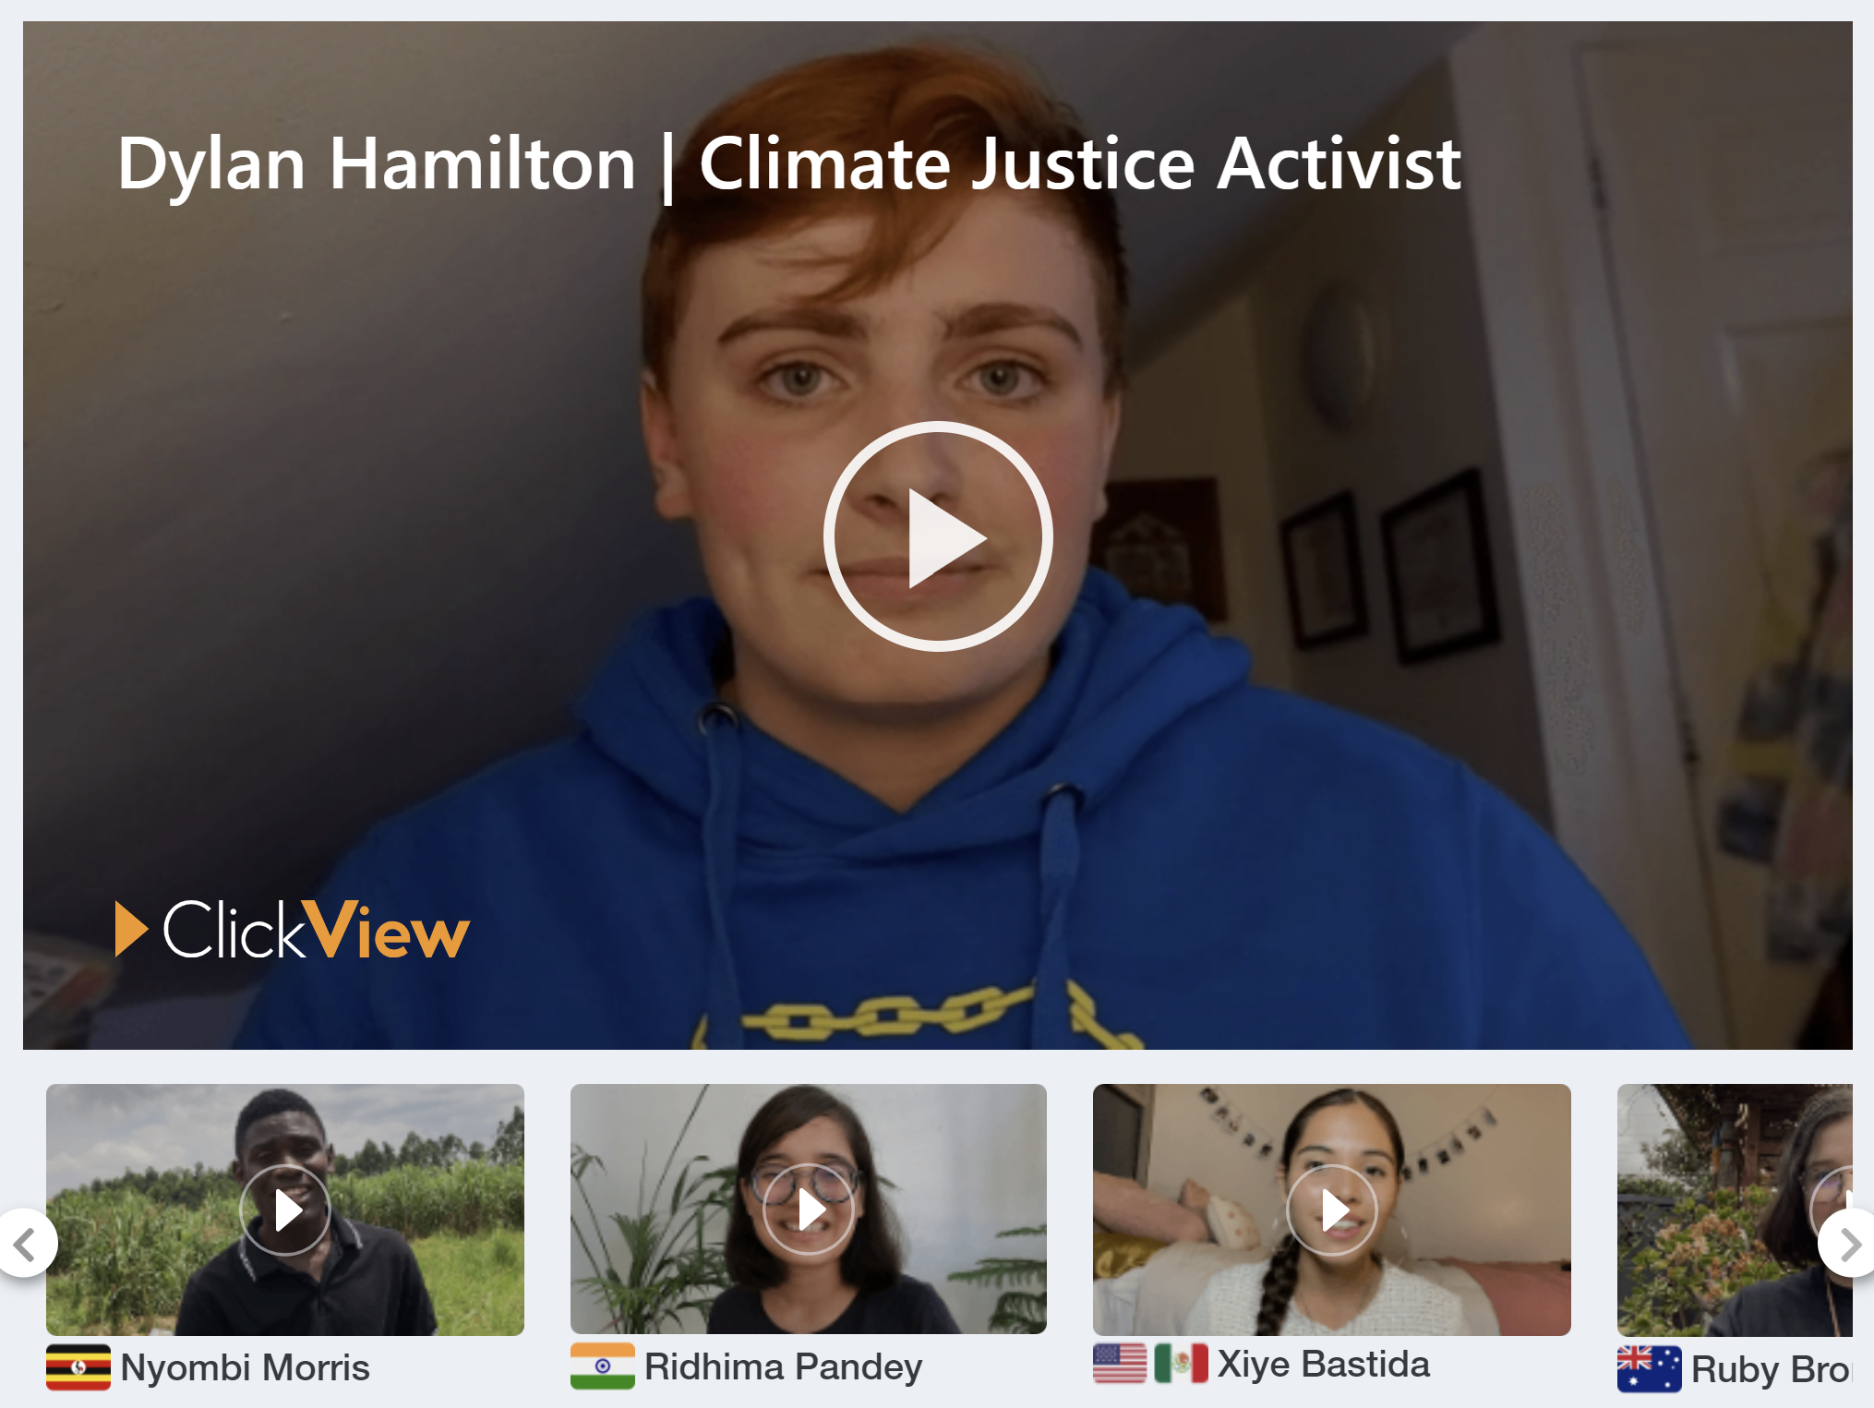Click the ClickView orange triangle icon
Image resolution: width=1874 pixels, height=1408 pixels.
tap(131, 929)
